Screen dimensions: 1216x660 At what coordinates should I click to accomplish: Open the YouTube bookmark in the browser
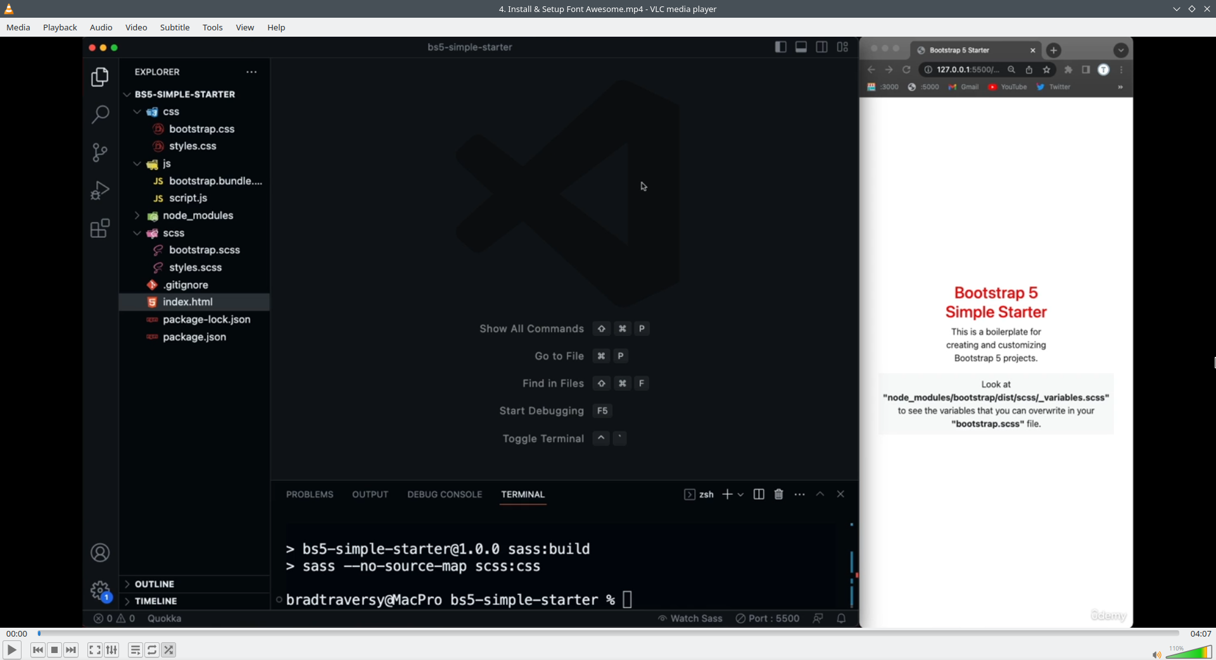pos(1008,87)
